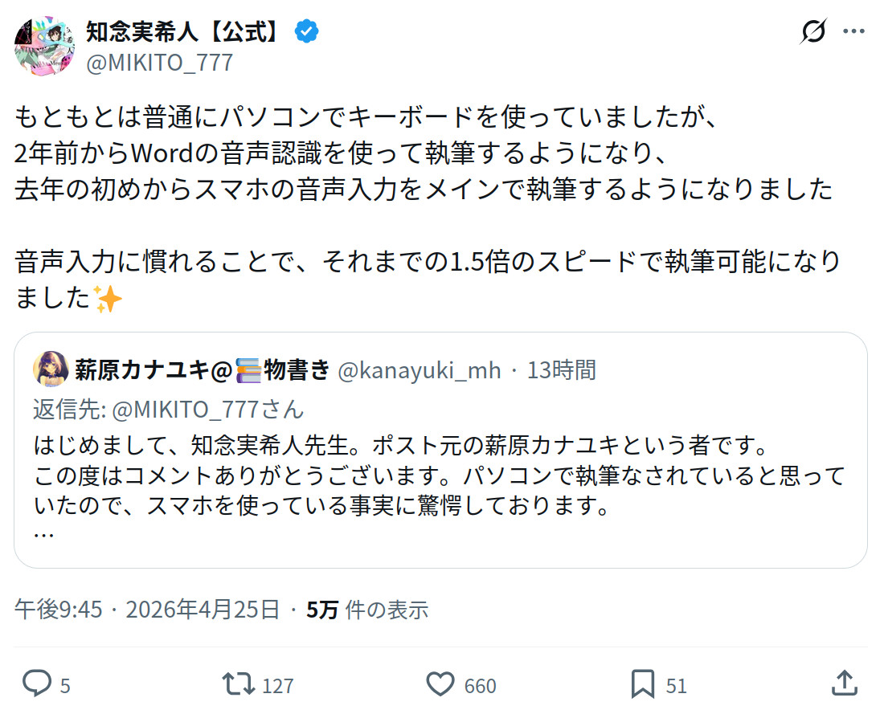Open the @MIKITO_777 handle under author name
The image size is (880, 714).
159,63
